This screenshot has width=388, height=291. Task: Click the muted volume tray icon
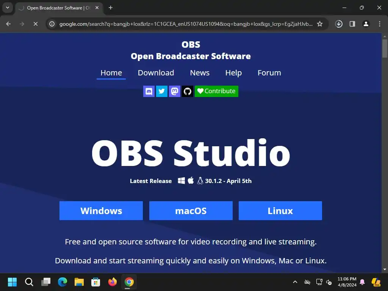coord(329,282)
